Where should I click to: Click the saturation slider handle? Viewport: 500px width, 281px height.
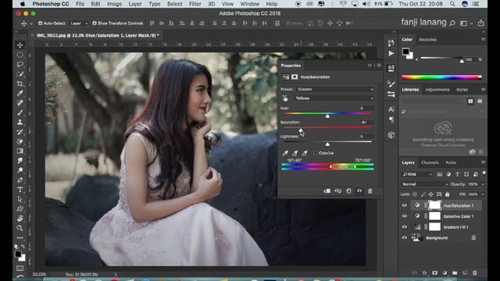click(x=301, y=130)
